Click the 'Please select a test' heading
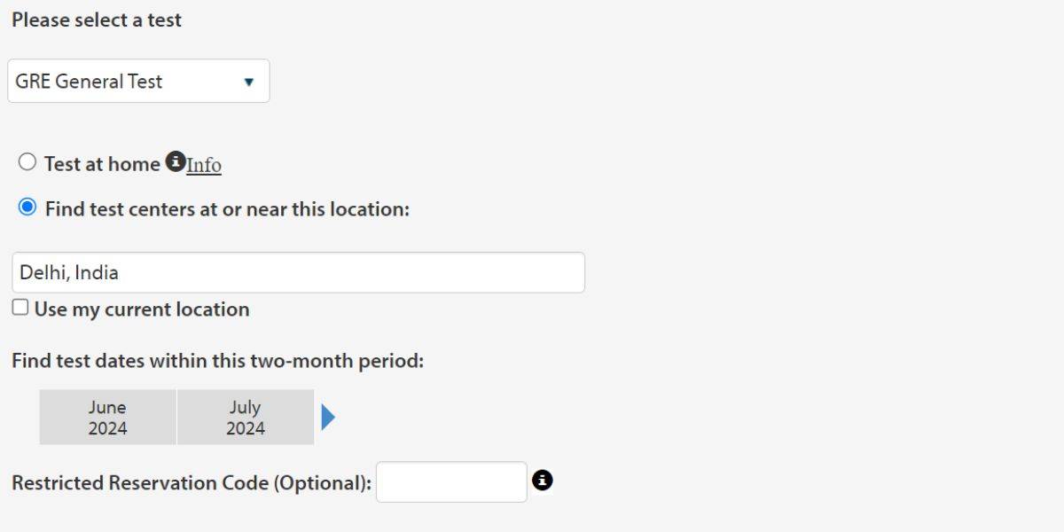The image size is (1064, 532). pos(97,20)
